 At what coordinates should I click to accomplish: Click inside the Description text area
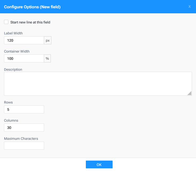pyautogui.click(x=98, y=84)
